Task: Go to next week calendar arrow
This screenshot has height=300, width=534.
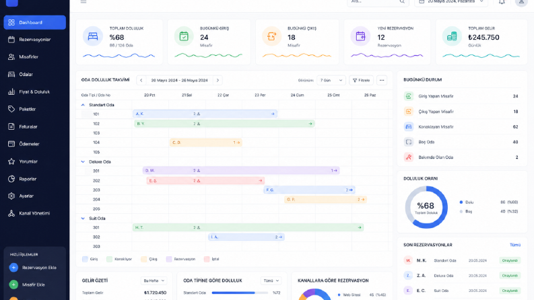Action: click(218, 80)
